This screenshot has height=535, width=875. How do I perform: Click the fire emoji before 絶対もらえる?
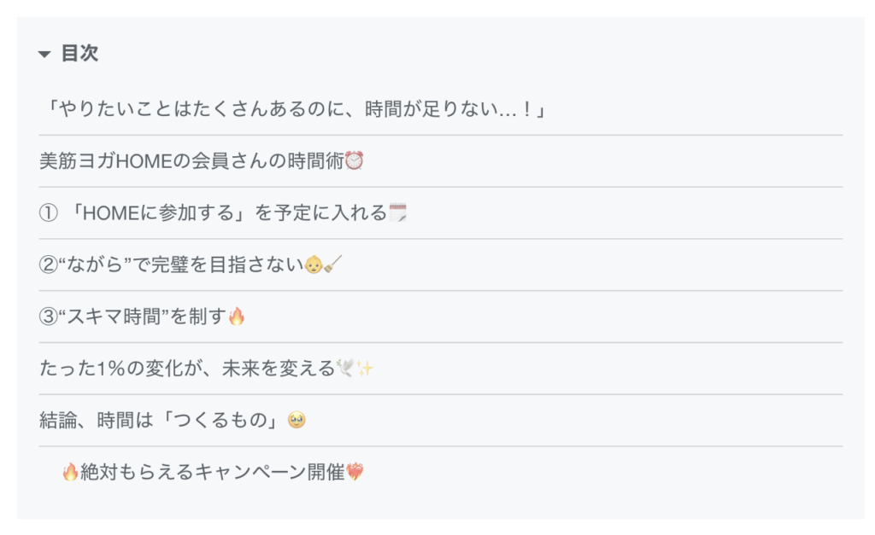pos(70,472)
